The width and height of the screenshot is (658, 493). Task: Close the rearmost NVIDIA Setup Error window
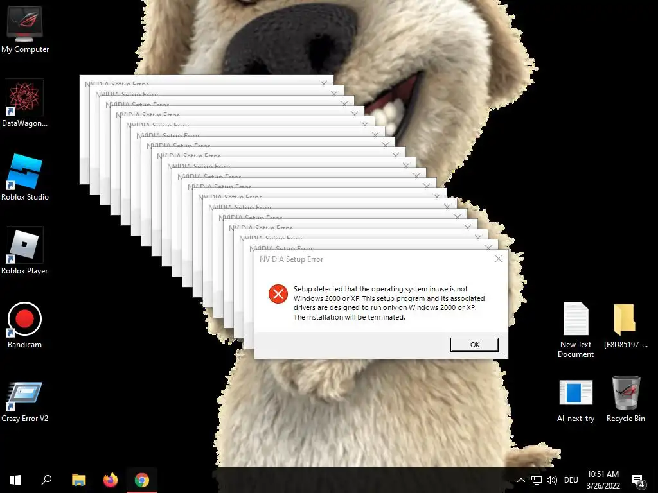324,83
